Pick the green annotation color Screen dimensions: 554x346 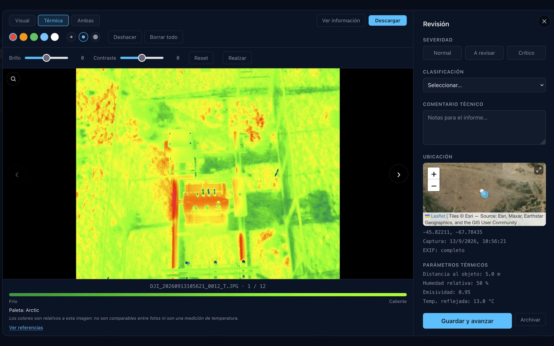coord(34,37)
